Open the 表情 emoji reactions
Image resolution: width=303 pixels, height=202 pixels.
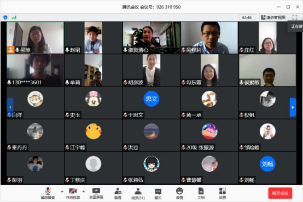(x=179, y=193)
